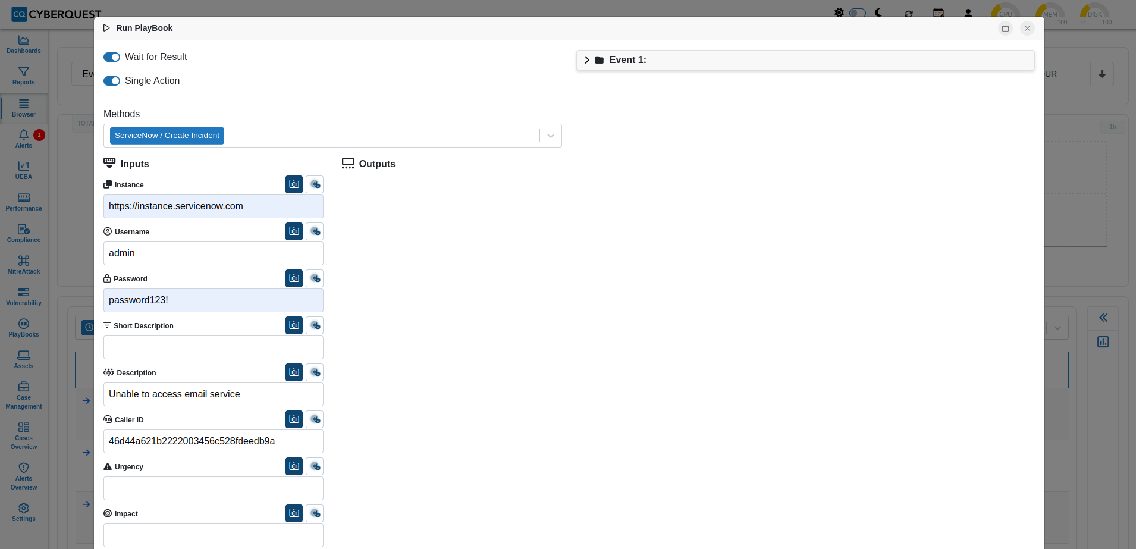Screen dimensions: 1136x549
Task: Click the empty Short Description field
Action: click(214, 347)
